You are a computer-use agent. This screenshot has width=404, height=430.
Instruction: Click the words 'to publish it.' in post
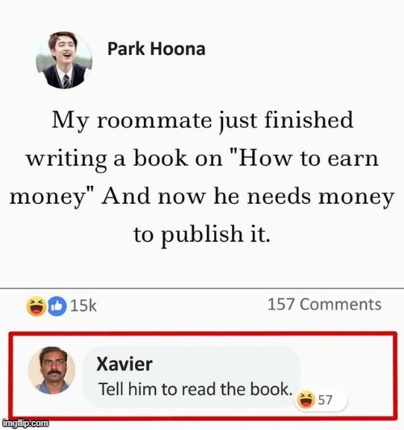click(202, 234)
